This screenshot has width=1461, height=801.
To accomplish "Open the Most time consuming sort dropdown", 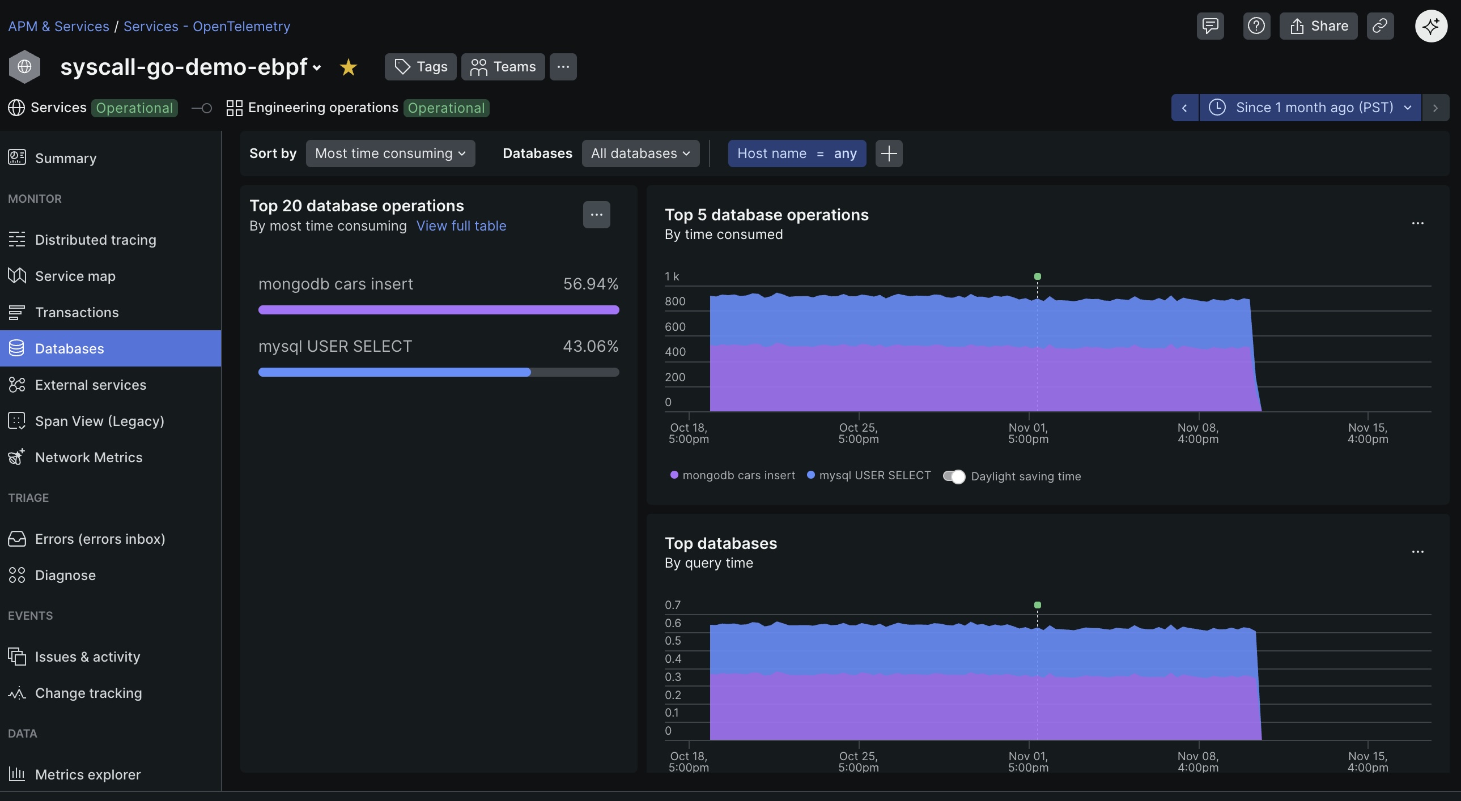I will (390, 153).
